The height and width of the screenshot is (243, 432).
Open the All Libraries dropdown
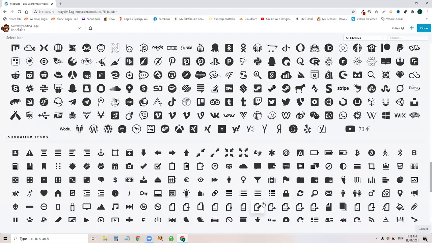(364, 38)
